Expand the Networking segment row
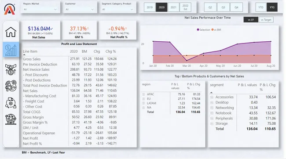Viewport: 286px width, 159px height. pyautogui.click(x=212, y=108)
